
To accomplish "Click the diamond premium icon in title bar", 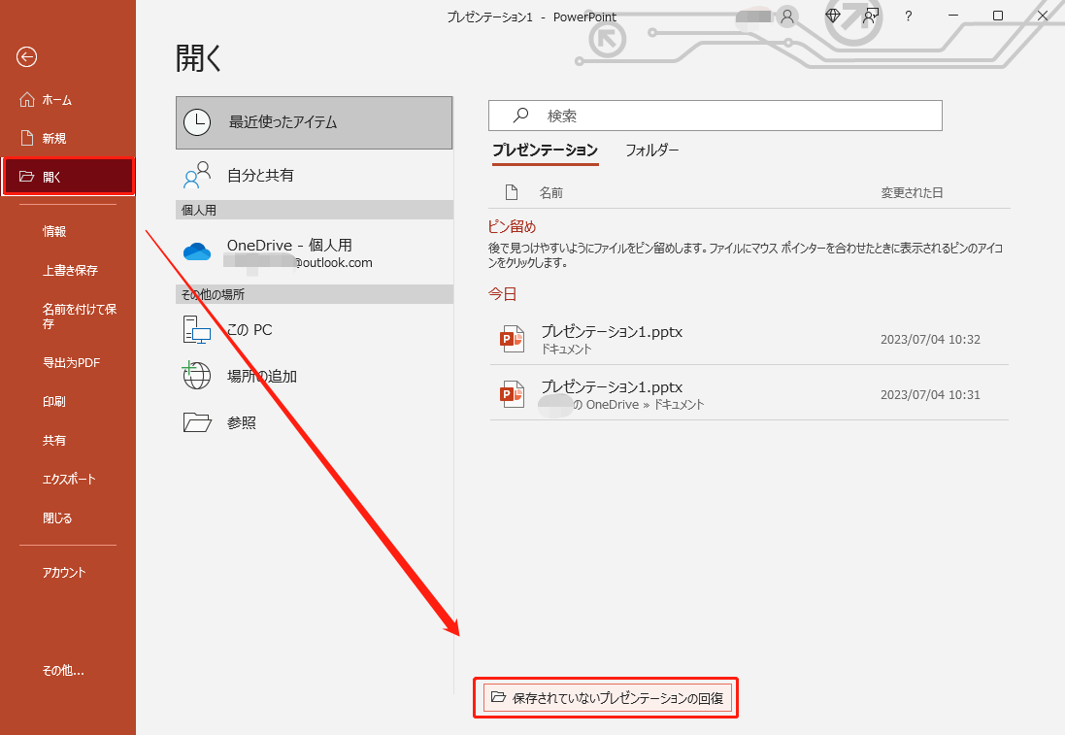I will tap(833, 15).
